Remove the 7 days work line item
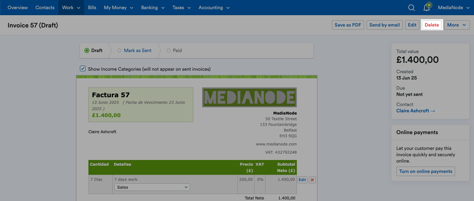Image resolution: width=474 pixels, height=201 pixels. point(312,180)
